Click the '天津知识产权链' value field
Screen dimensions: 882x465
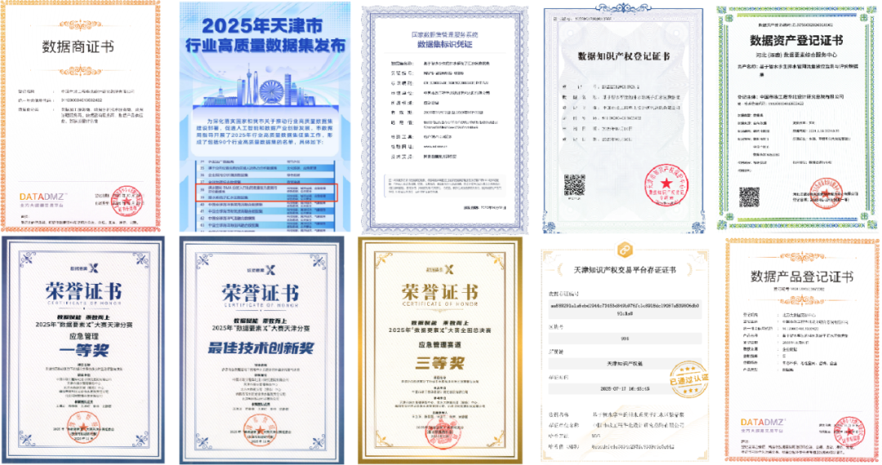pos(625,364)
